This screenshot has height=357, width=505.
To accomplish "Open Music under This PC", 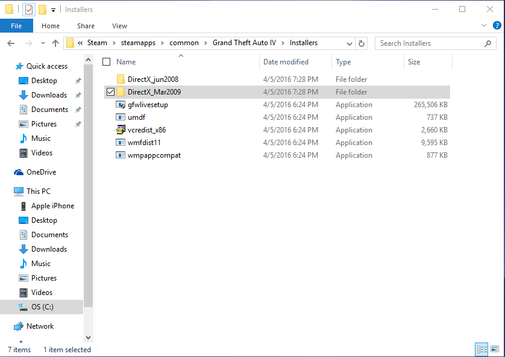I will tap(40, 264).
